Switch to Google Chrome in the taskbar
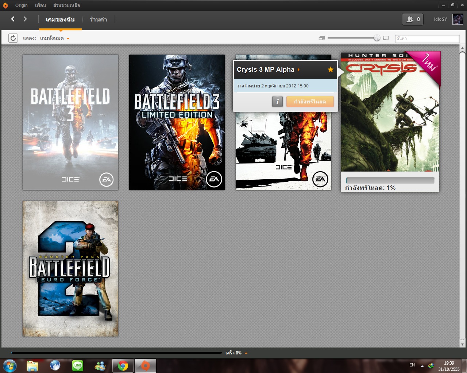Image resolution: width=467 pixels, height=373 pixels. pyautogui.click(x=123, y=366)
